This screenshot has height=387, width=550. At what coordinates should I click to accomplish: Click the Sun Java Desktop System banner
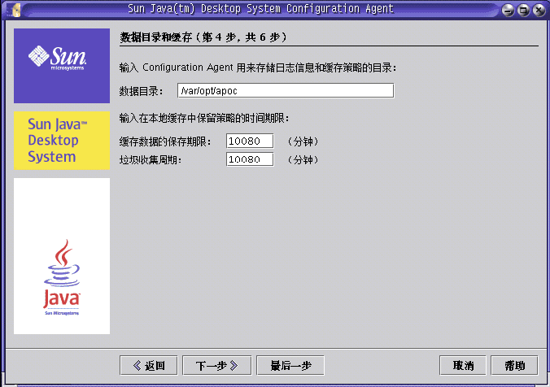(x=62, y=141)
